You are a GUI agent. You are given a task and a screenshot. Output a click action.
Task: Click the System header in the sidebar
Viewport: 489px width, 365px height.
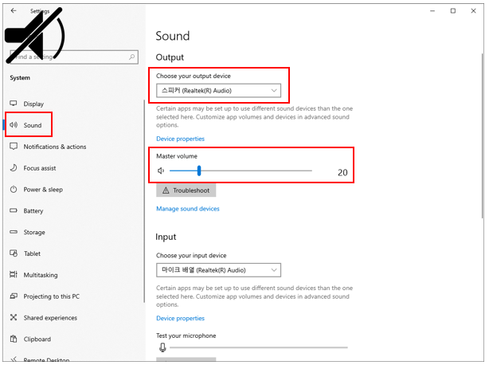click(20, 77)
